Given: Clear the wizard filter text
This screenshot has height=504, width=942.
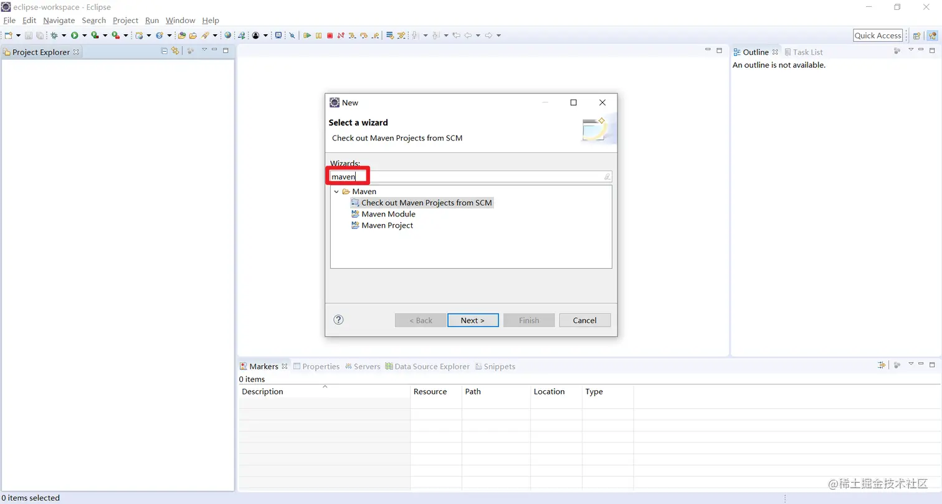Looking at the screenshot, I should [x=607, y=177].
